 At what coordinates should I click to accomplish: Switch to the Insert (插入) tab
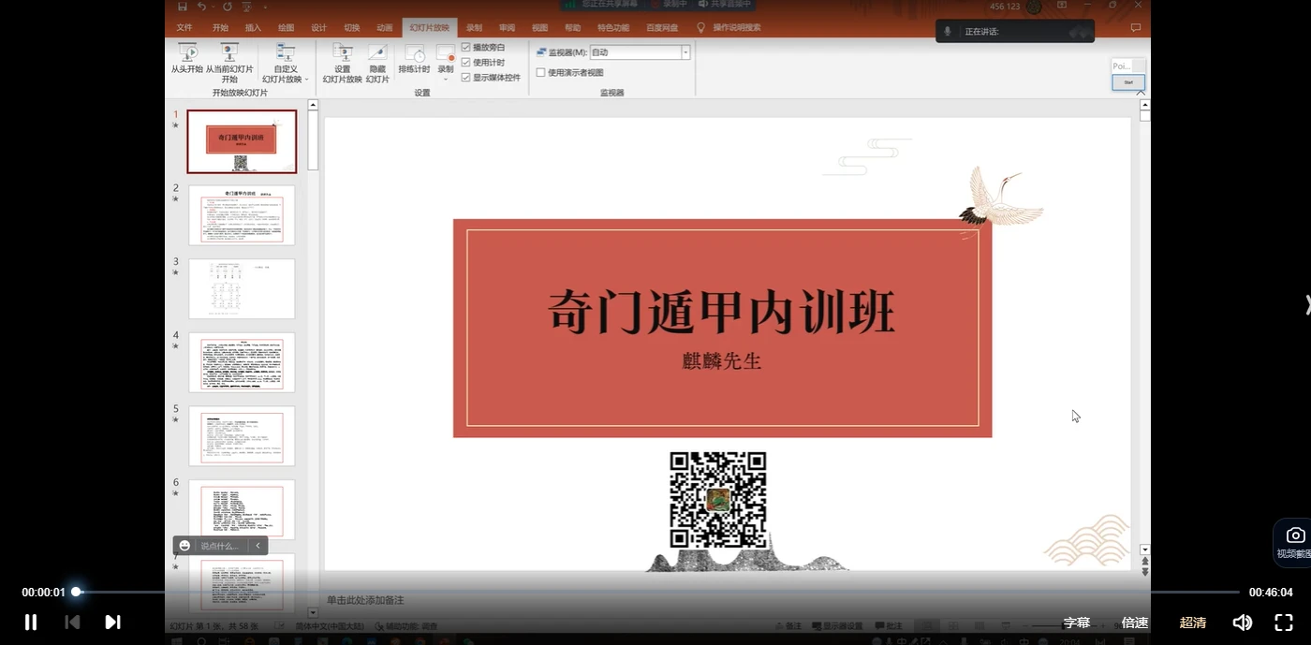coord(253,27)
